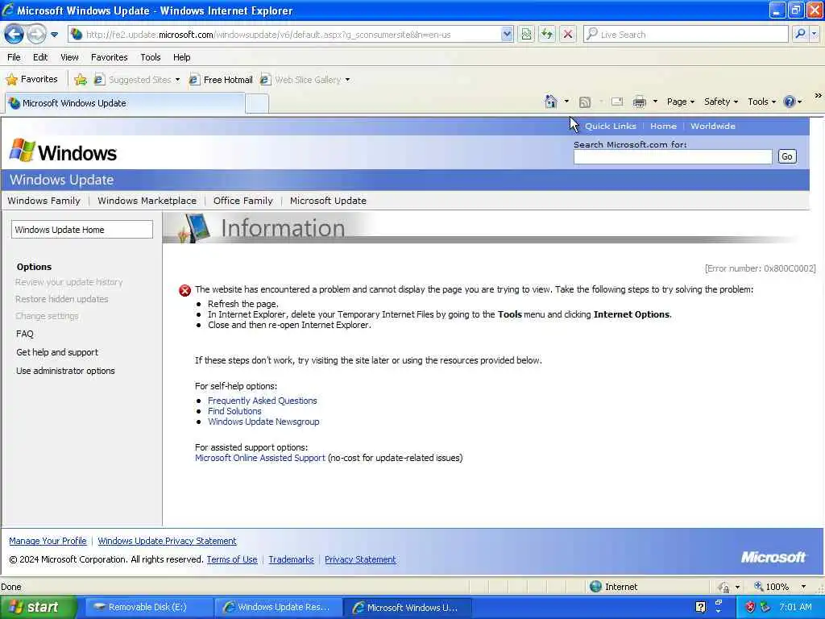This screenshot has width=825, height=619.
Task: Open the Favorites menu
Action: point(110,57)
